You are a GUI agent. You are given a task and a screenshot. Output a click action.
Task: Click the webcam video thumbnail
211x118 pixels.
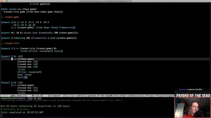pyautogui.click(x=193, y=108)
